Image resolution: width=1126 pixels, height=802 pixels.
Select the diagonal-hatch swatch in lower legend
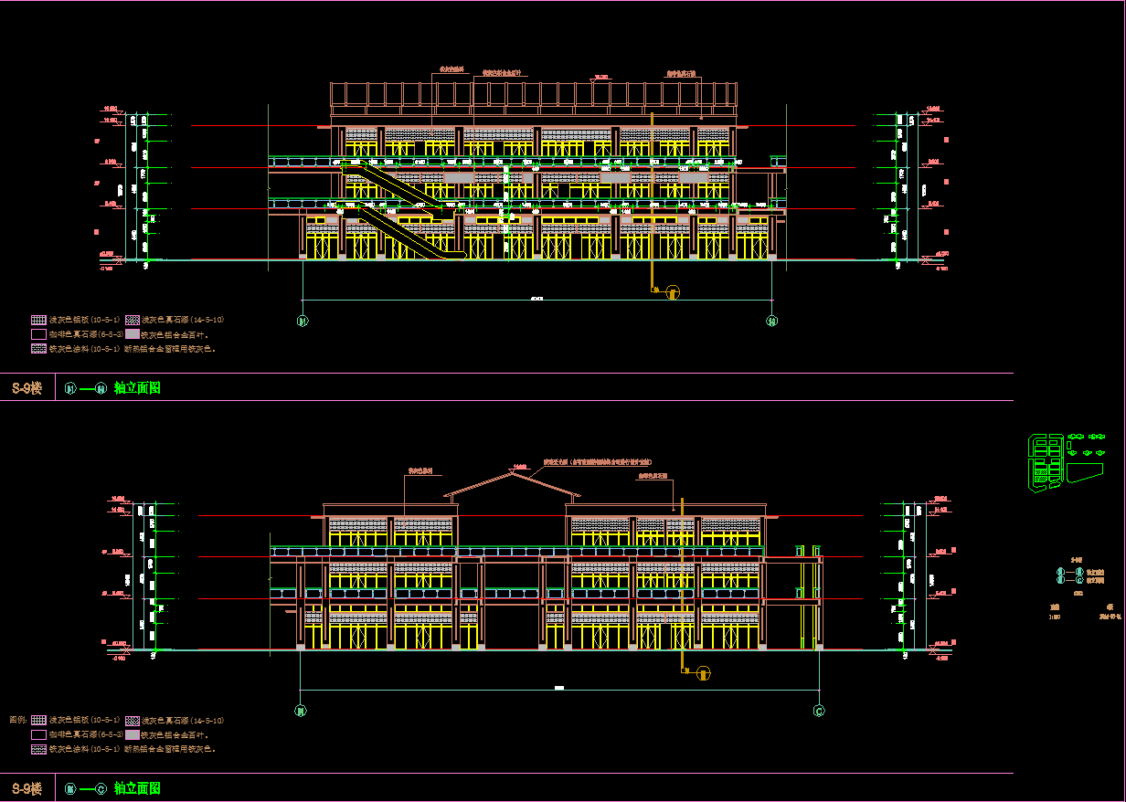tap(133, 721)
